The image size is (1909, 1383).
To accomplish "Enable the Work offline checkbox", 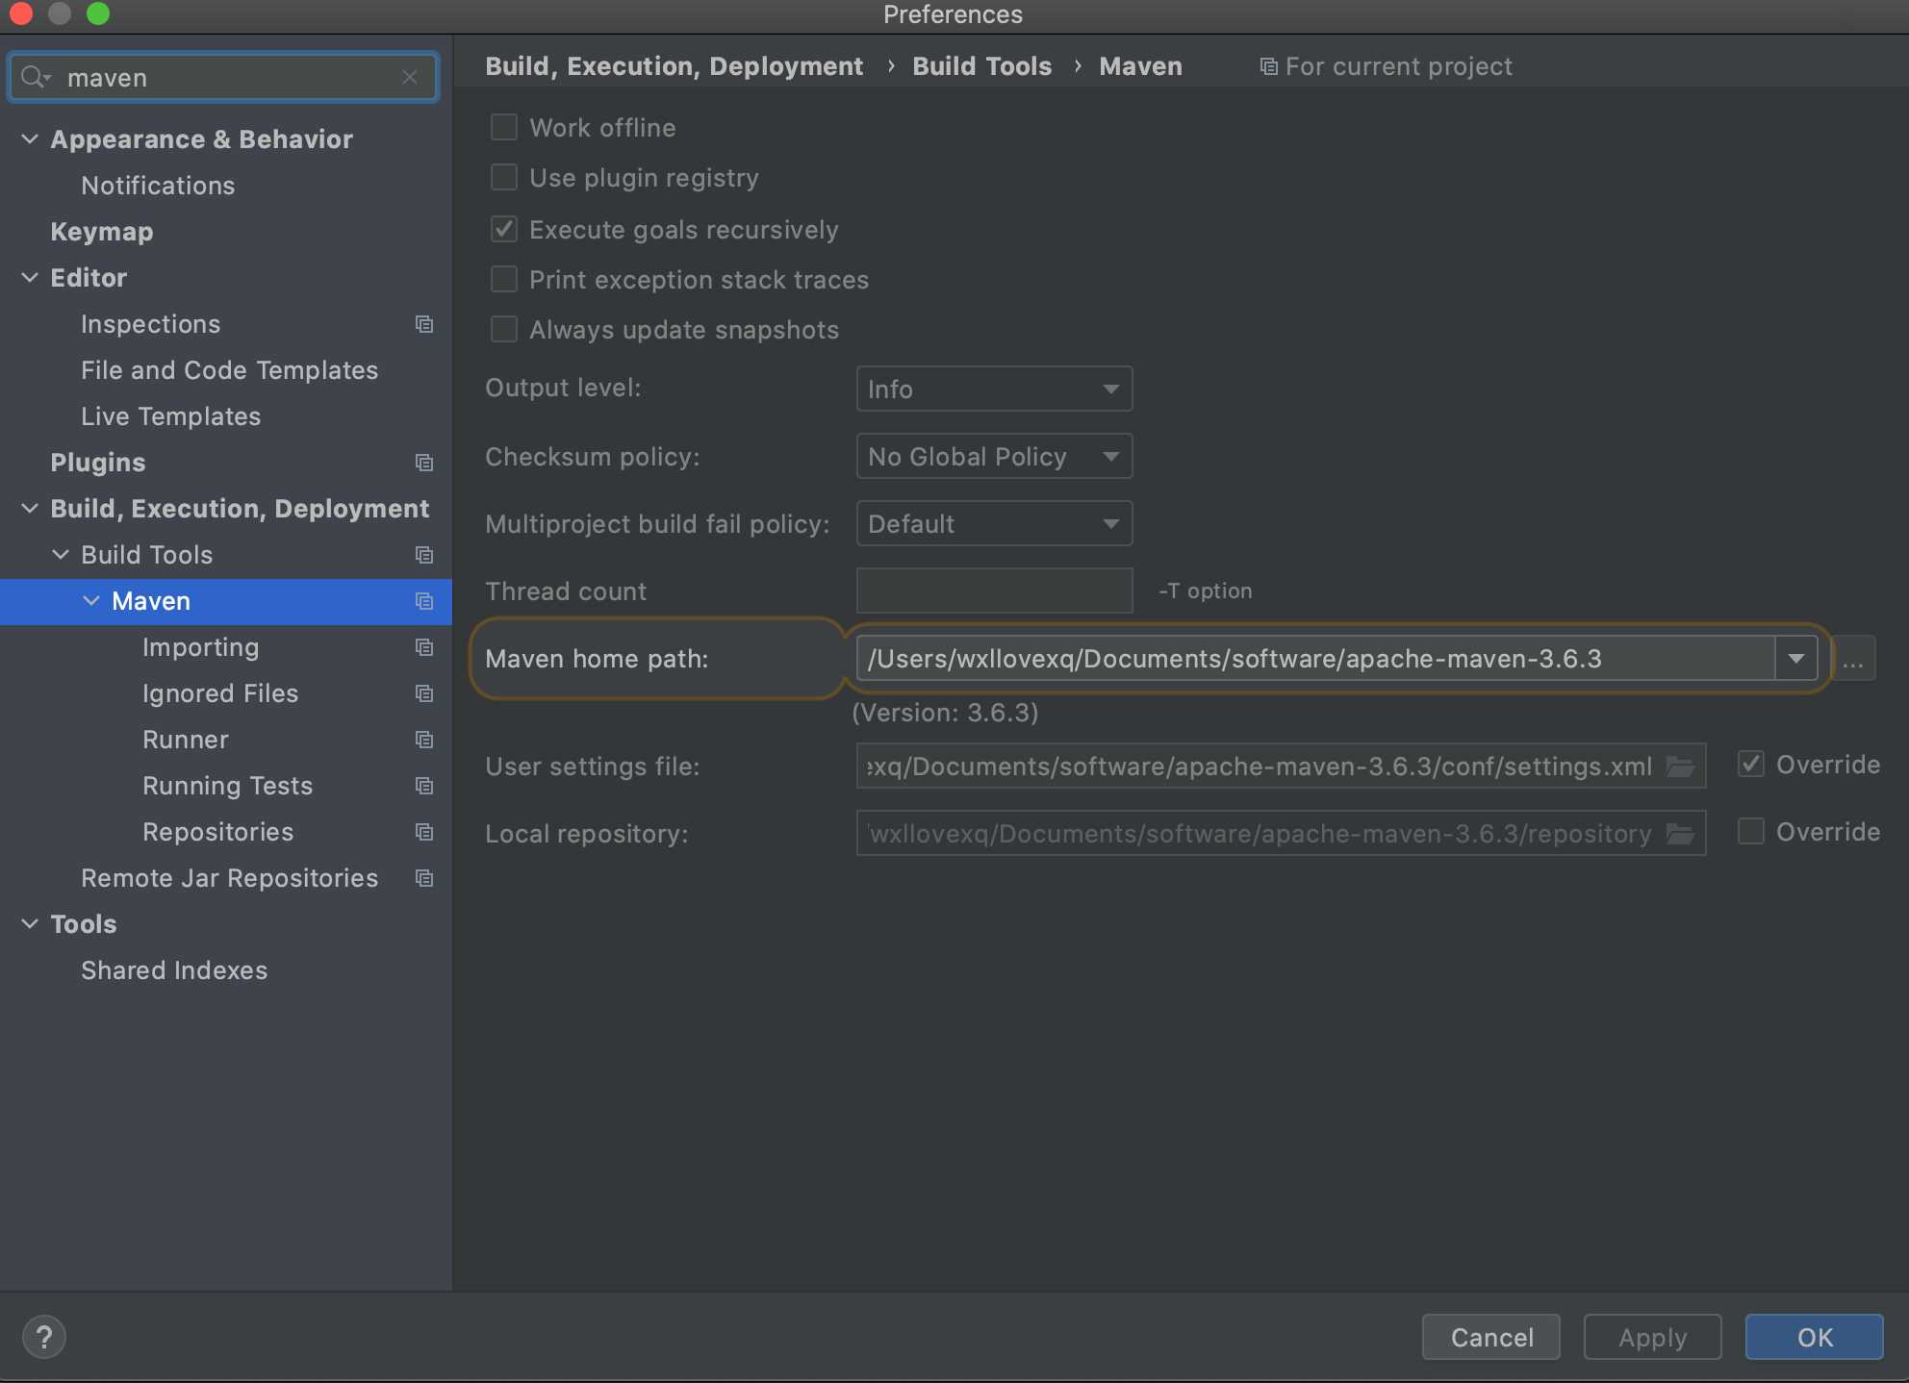I will pos(504,128).
